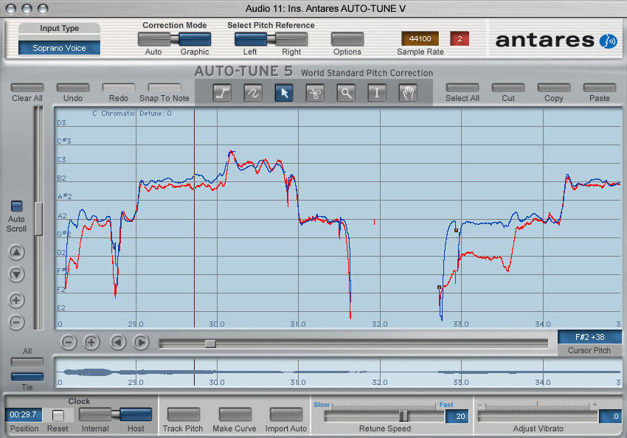Click the D3 pitch label
This screenshot has width=627, height=438.
[61, 122]
